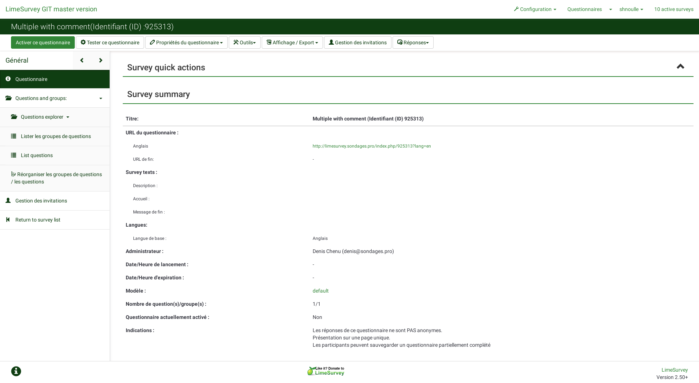Open the 10 active surveys link
This screenshot has height=383, width=699.
pyautogui.click(x=673, y=9)
